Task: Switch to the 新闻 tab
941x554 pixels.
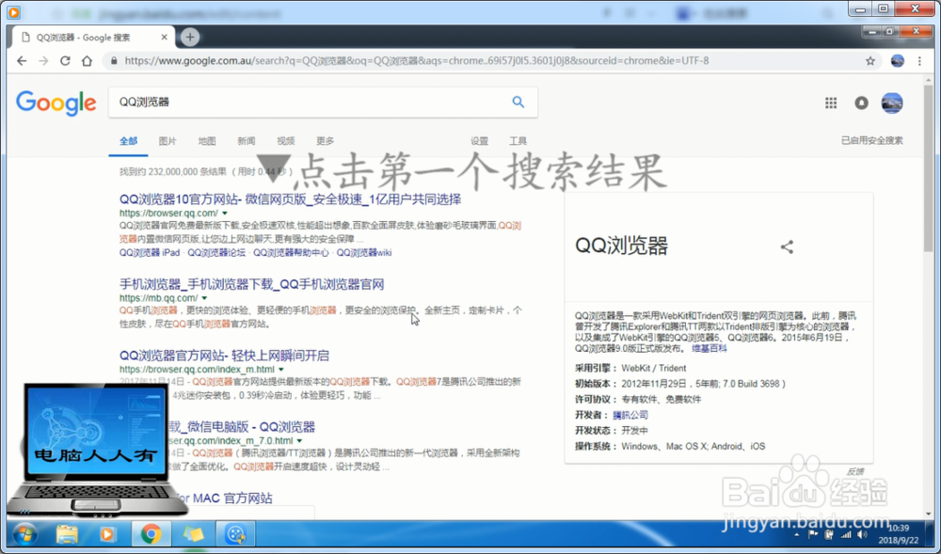Action: [x=246, y=141]
